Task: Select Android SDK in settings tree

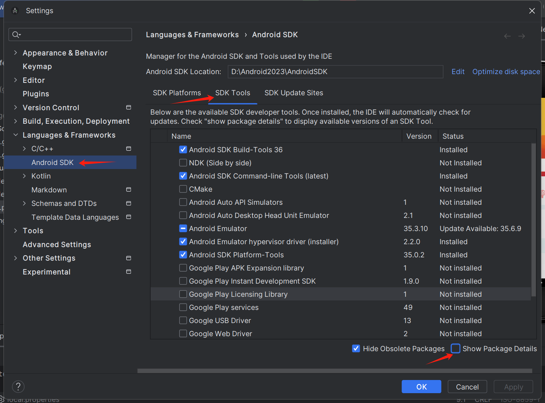Action: (x=70, y=162)
